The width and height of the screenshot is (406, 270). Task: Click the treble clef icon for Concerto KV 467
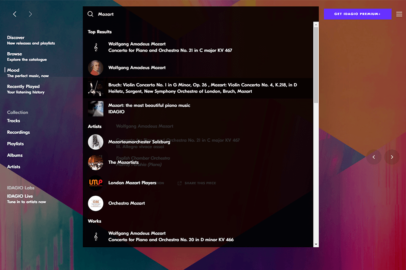(x=96, y=47)
